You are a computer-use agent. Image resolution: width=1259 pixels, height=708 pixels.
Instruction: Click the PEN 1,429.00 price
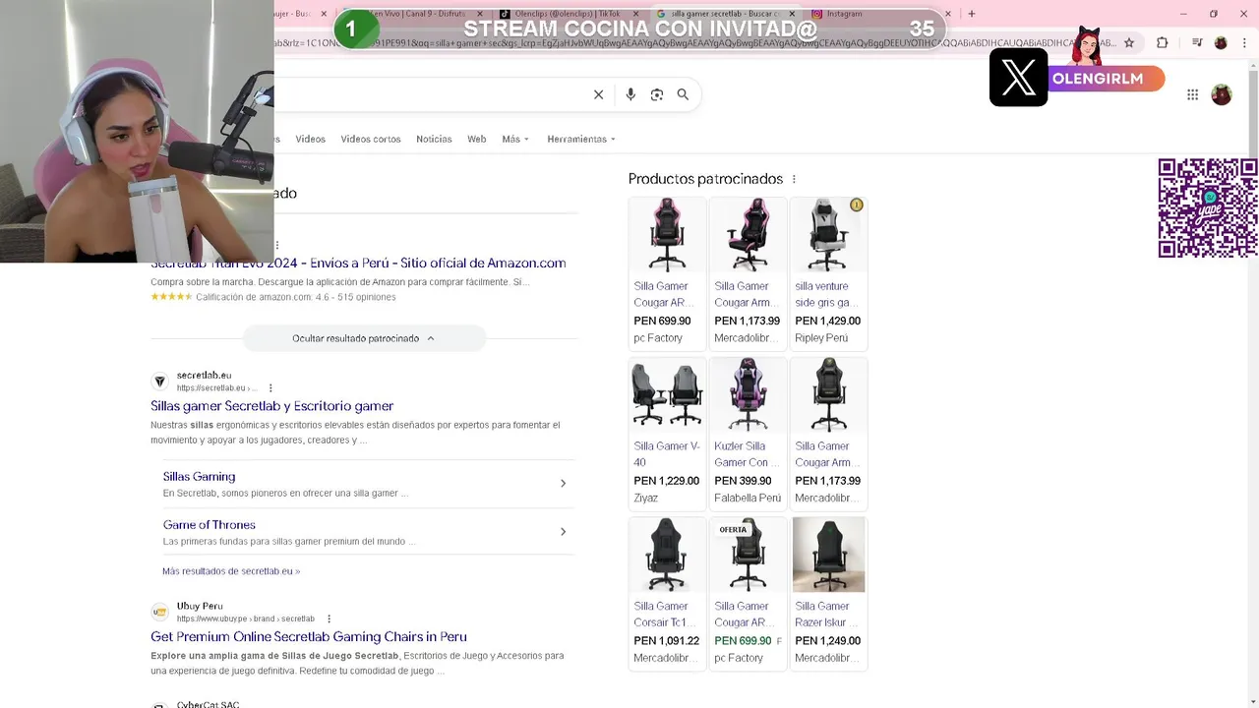point(827,321)
